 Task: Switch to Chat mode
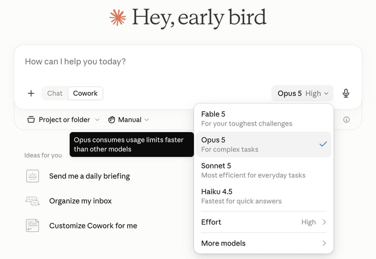tap(54, 93)
